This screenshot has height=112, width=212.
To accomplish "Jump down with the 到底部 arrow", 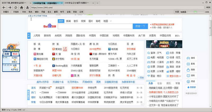I will point(191,87).
